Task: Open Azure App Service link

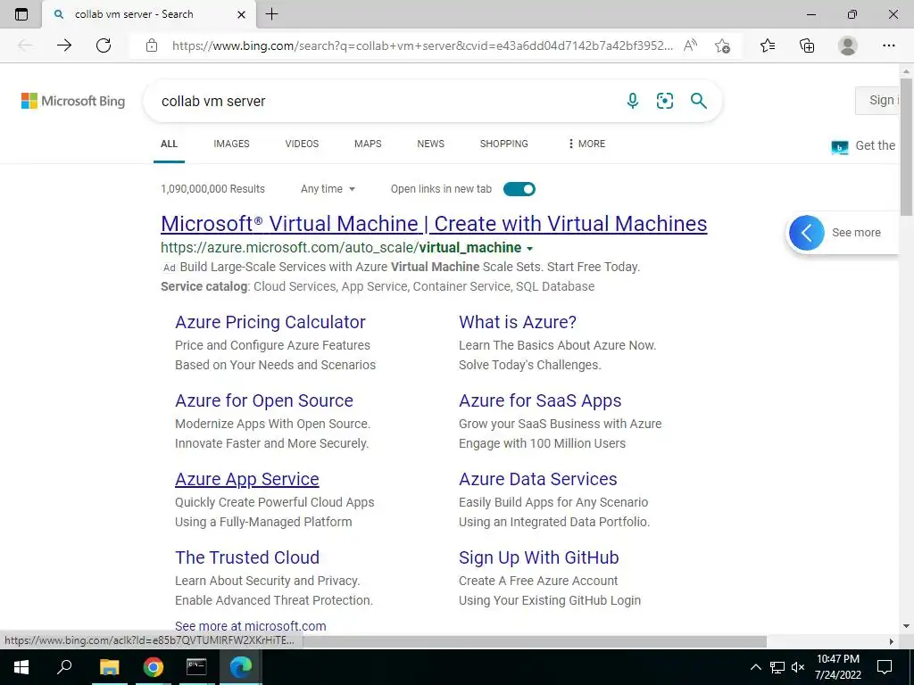Action: click(247, 479)
